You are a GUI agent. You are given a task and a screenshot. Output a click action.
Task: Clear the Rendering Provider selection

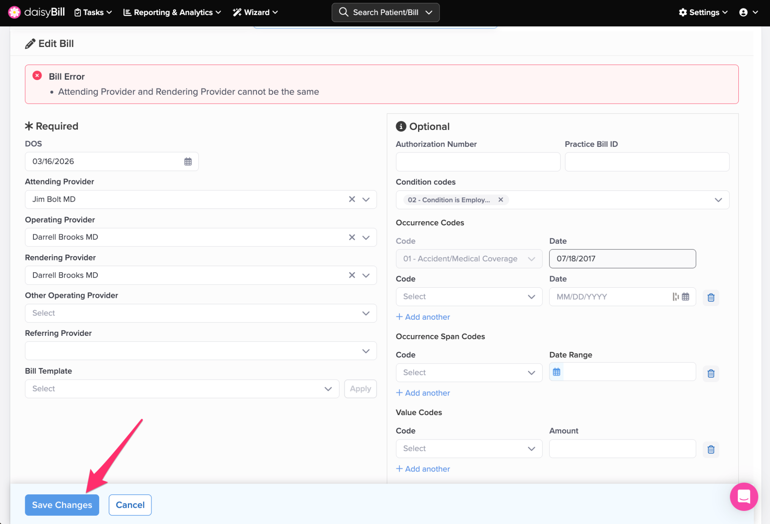click(x=352, y=275)
